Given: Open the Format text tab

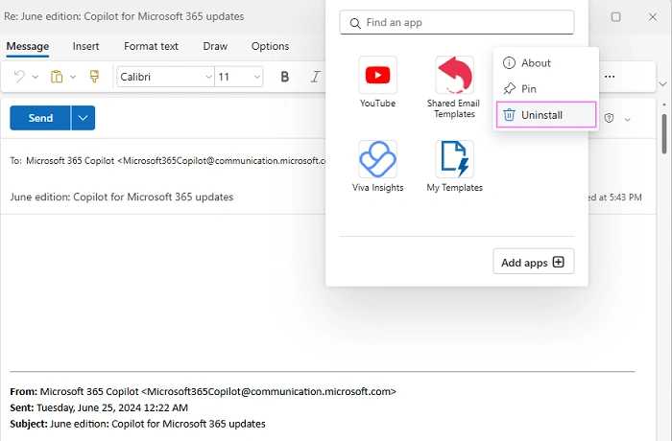Looking at the screenshot, I should point(151,46).
